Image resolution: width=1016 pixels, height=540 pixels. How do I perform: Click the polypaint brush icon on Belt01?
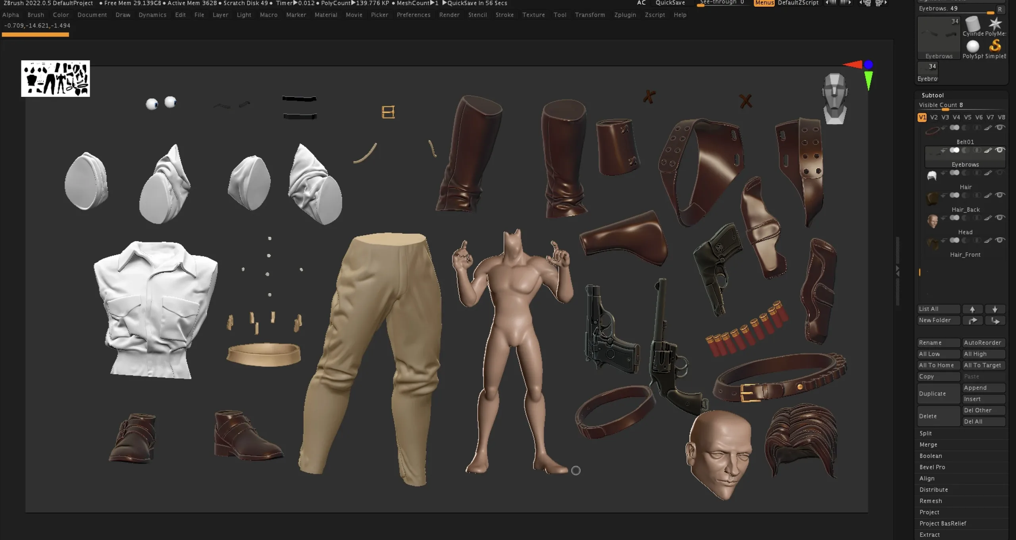click(x=988, y=128)
